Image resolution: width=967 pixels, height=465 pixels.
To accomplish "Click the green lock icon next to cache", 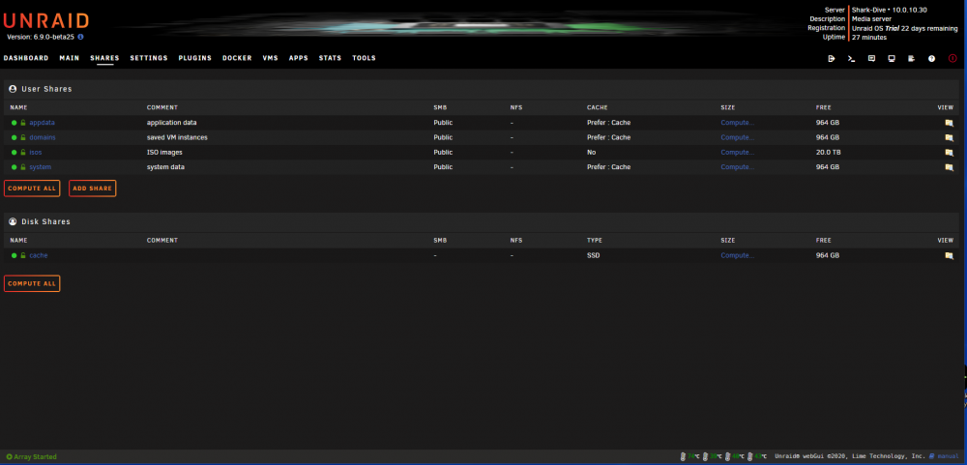I will point(23,255).
